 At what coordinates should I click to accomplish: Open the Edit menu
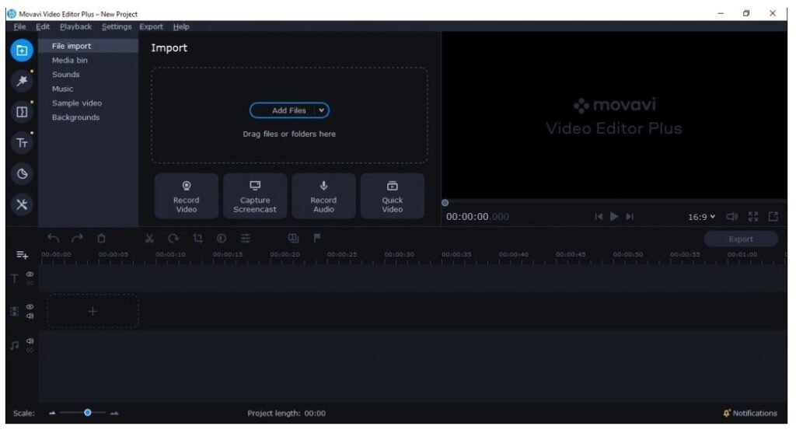(43, 26)
